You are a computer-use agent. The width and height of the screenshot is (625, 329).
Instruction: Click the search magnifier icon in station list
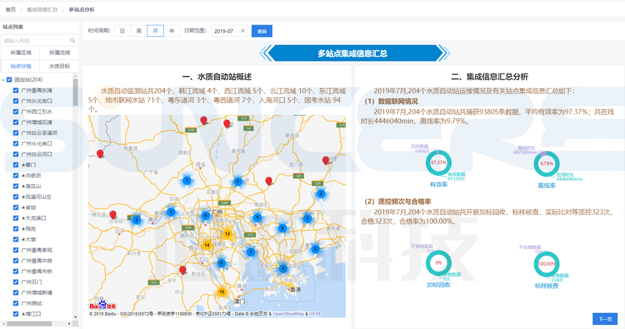click(x=72, y=41)
